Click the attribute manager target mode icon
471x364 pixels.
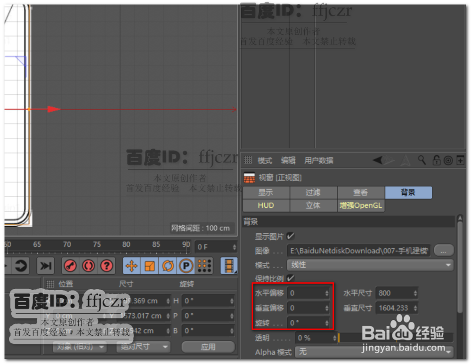[448, 160]
